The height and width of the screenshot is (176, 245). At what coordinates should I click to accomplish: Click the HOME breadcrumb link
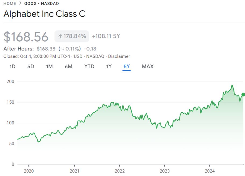(10, 4)
